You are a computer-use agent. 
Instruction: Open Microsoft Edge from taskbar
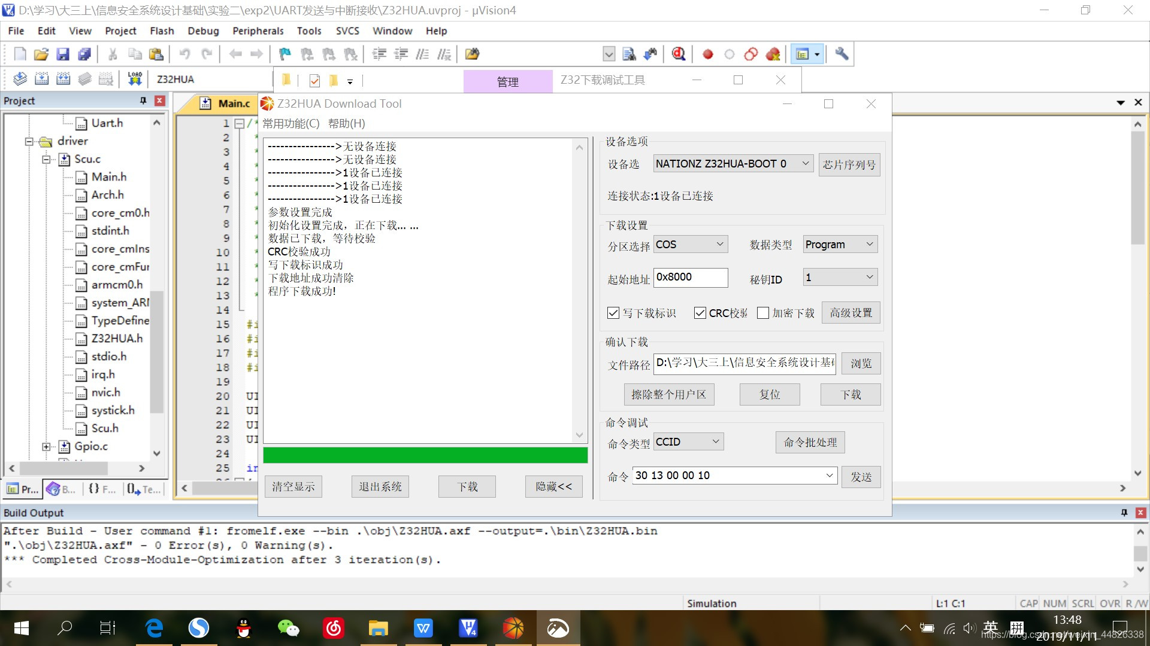point(155,628)
